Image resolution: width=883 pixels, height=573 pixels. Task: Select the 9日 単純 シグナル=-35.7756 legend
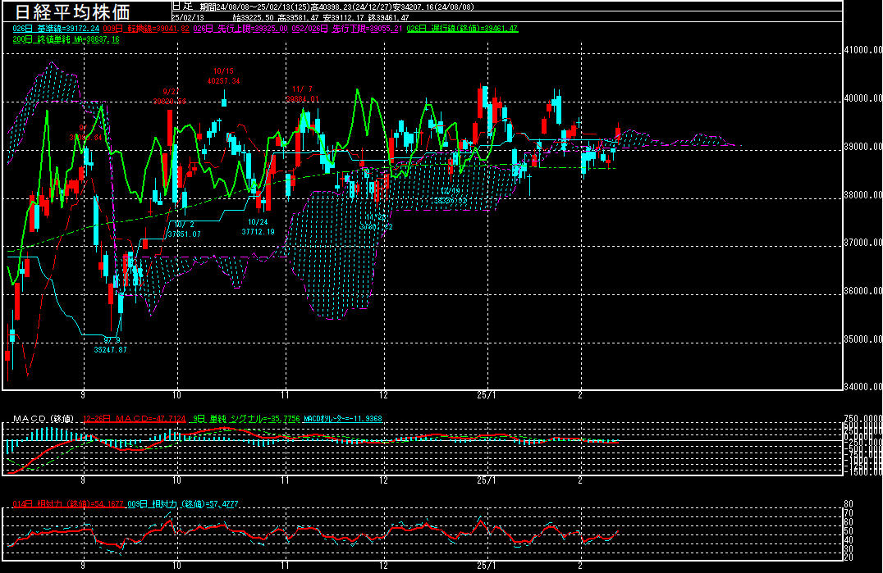pos(246,419)
